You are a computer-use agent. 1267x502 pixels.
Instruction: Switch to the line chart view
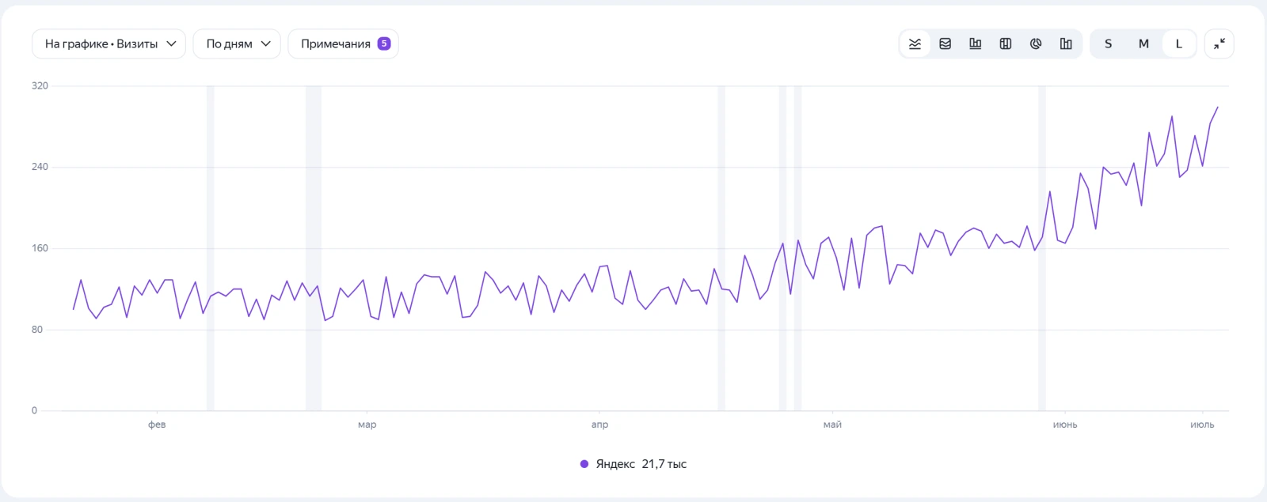point(915,43)
